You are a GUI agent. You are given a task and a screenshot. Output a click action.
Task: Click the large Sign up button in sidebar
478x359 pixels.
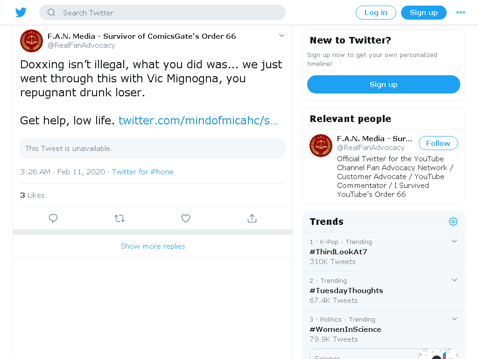pyautogui.click(x=384, y=84)
